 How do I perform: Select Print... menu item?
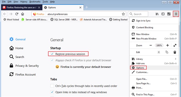pyautogui.click(x=154, y=88)
